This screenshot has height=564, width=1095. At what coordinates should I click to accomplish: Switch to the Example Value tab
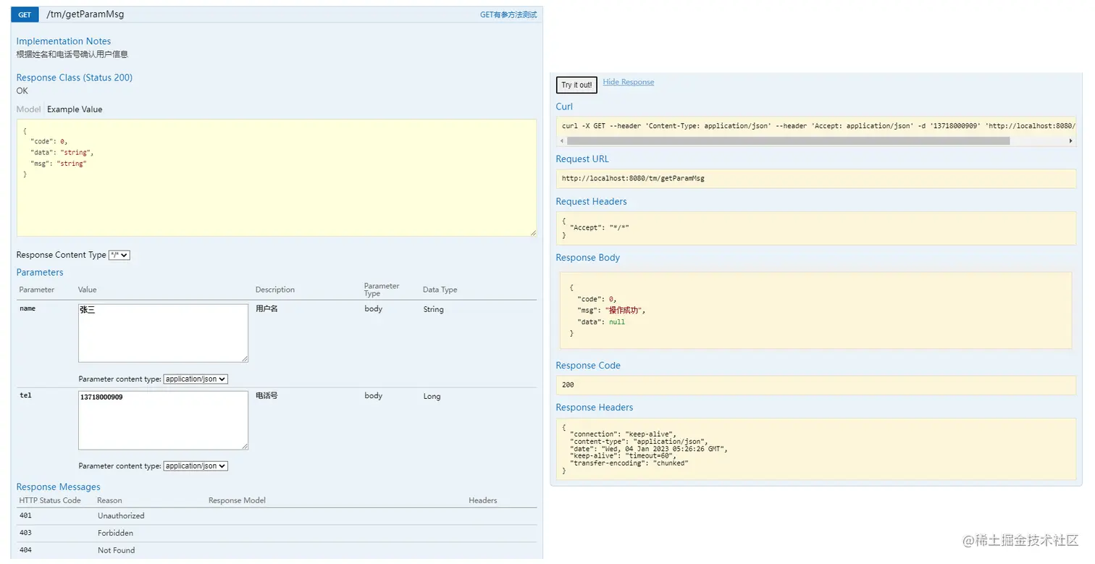(x=75, y=109)
